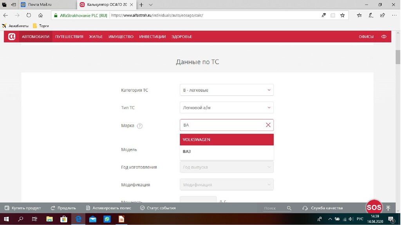Open taskbar search
The image size is (401, 225).
20,219
